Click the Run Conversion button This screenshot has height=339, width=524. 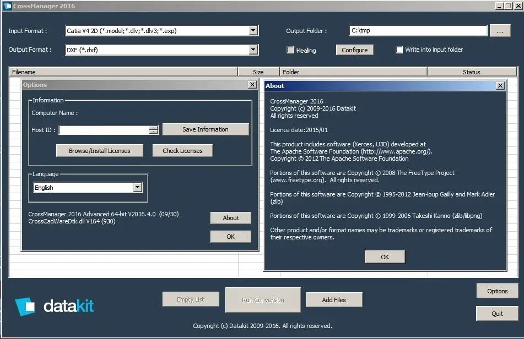263,300
